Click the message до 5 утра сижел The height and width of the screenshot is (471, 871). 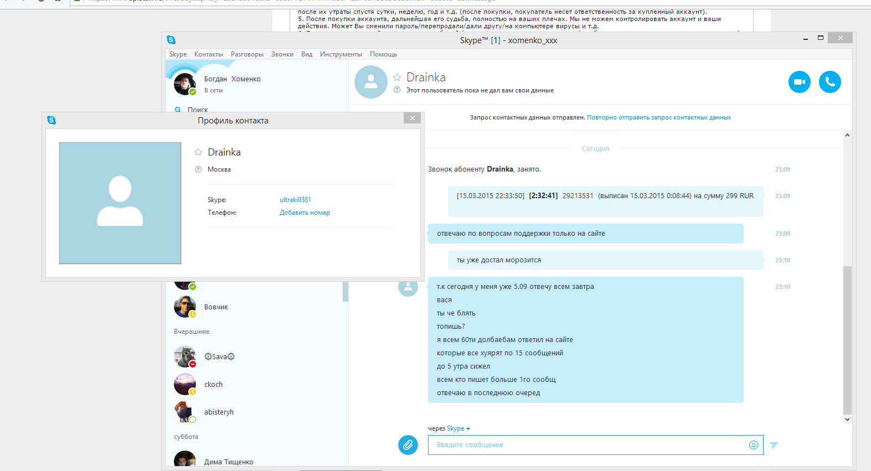click(463, 366)
